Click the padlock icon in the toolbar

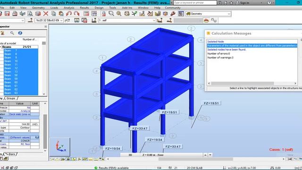tap(104, 14)
